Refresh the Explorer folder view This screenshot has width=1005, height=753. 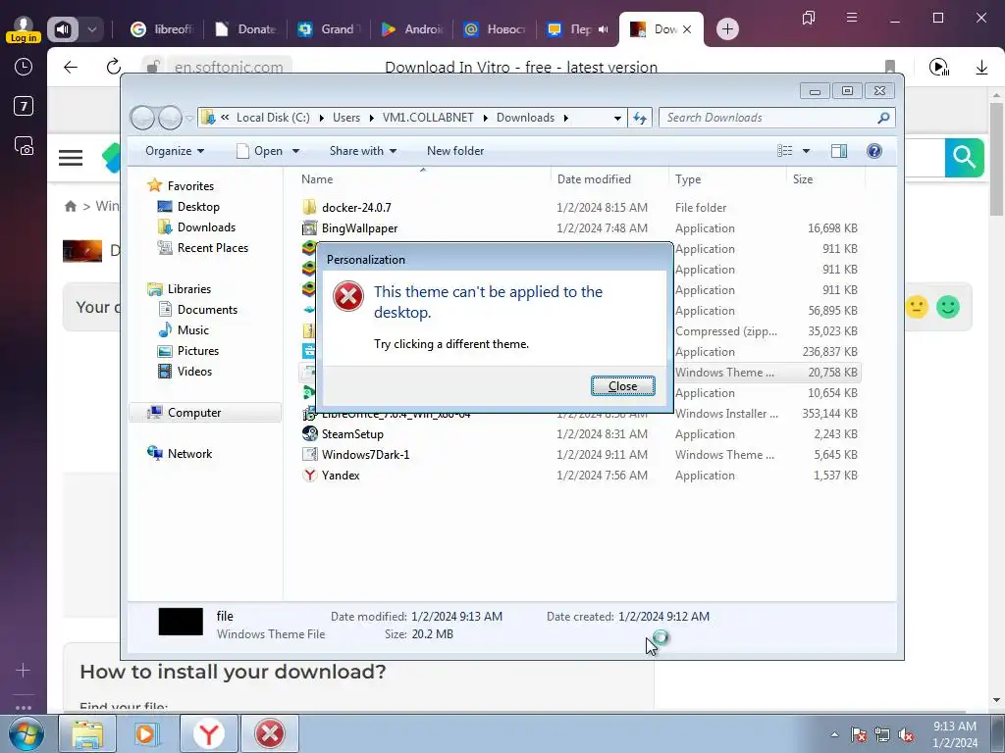(x=640, y=118)
